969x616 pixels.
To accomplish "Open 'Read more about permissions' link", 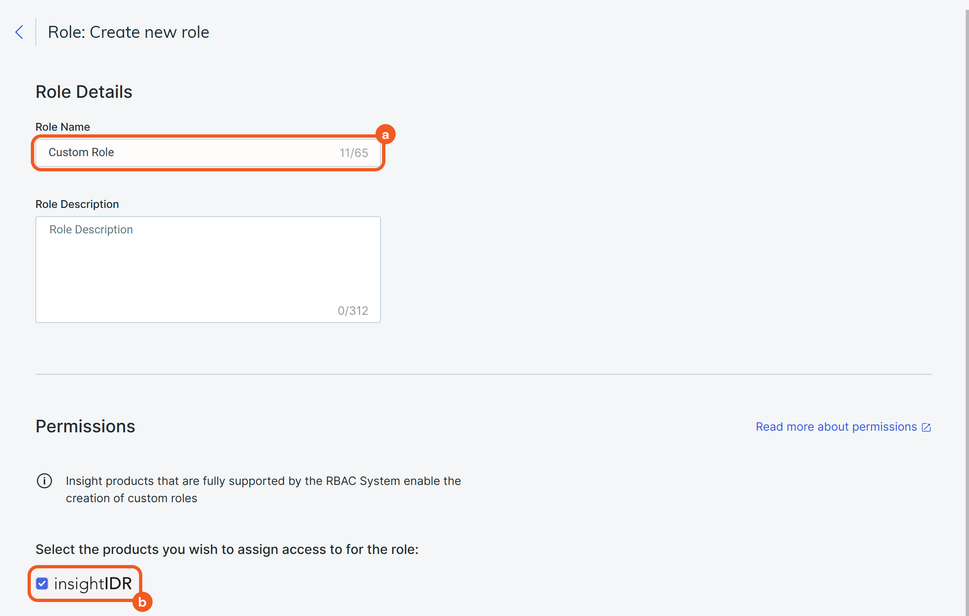I will [836, 427].
